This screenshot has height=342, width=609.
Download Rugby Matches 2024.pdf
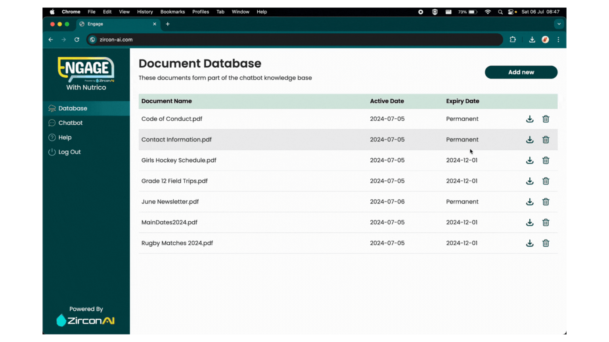point(530,243)
